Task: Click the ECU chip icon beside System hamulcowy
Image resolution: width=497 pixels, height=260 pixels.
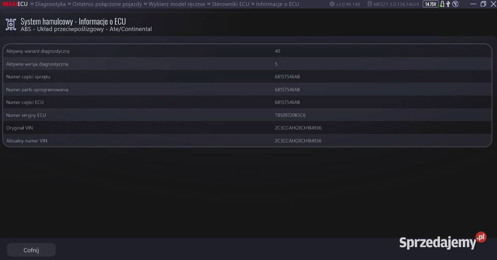Action: [10, 24]
